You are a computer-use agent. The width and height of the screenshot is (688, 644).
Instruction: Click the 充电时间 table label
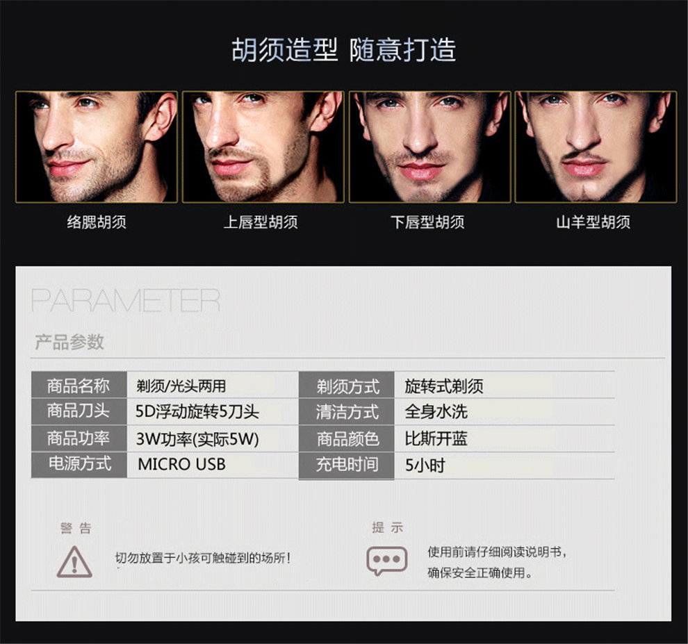pos(347,465)
